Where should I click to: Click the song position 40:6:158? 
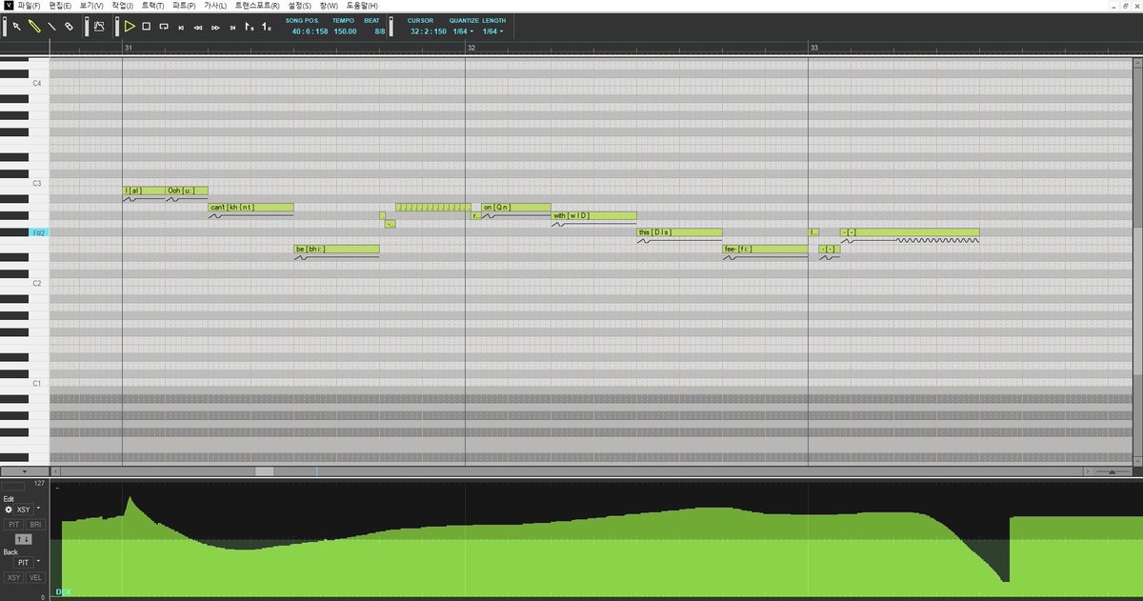click(x=310, y=31)
